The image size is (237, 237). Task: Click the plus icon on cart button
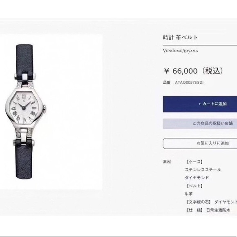(x=200, y=104)
